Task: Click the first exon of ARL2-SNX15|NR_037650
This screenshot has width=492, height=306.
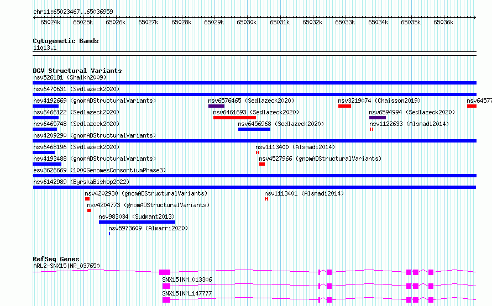Action: 165,272
